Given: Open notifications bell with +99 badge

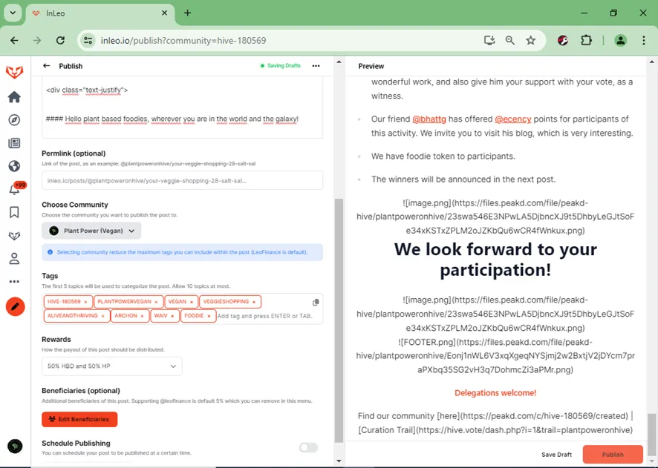Looking at the screenshot, I should pyautogui.click(x=15, y=188).
